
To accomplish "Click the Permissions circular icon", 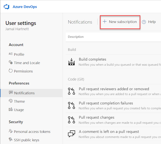I will [10, 71].
